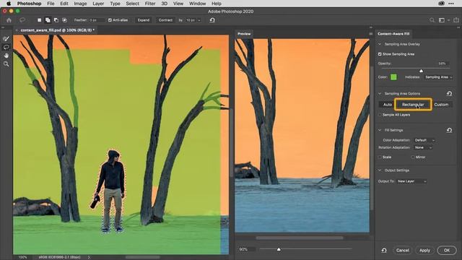Click the Cancel button

[403, 251]
